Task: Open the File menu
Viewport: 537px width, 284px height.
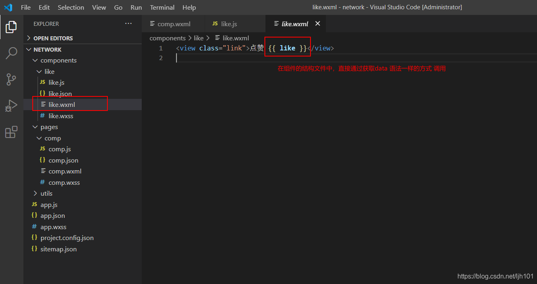Action: coord(25,7)
